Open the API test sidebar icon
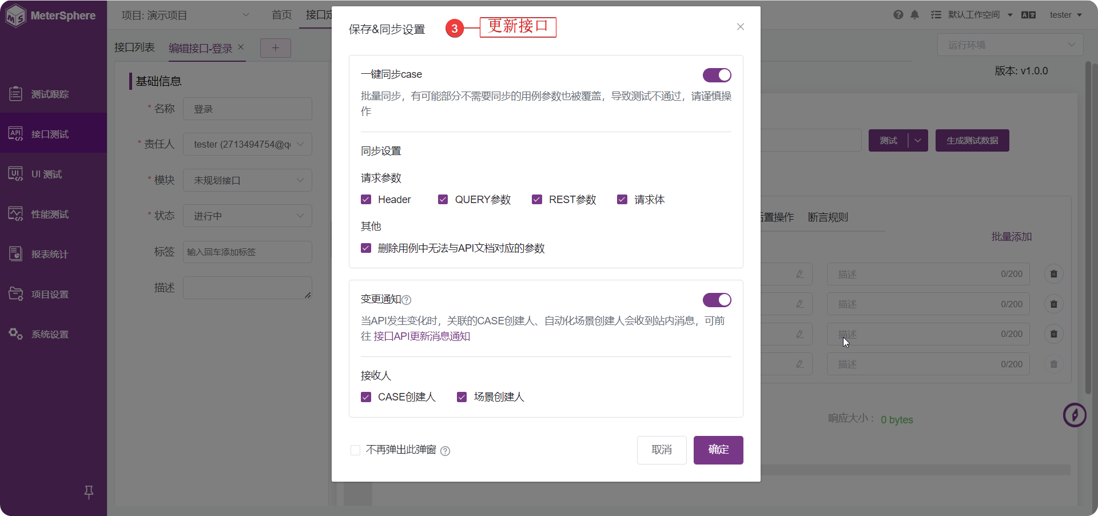The image size is (1098, 516). (15, 133)
